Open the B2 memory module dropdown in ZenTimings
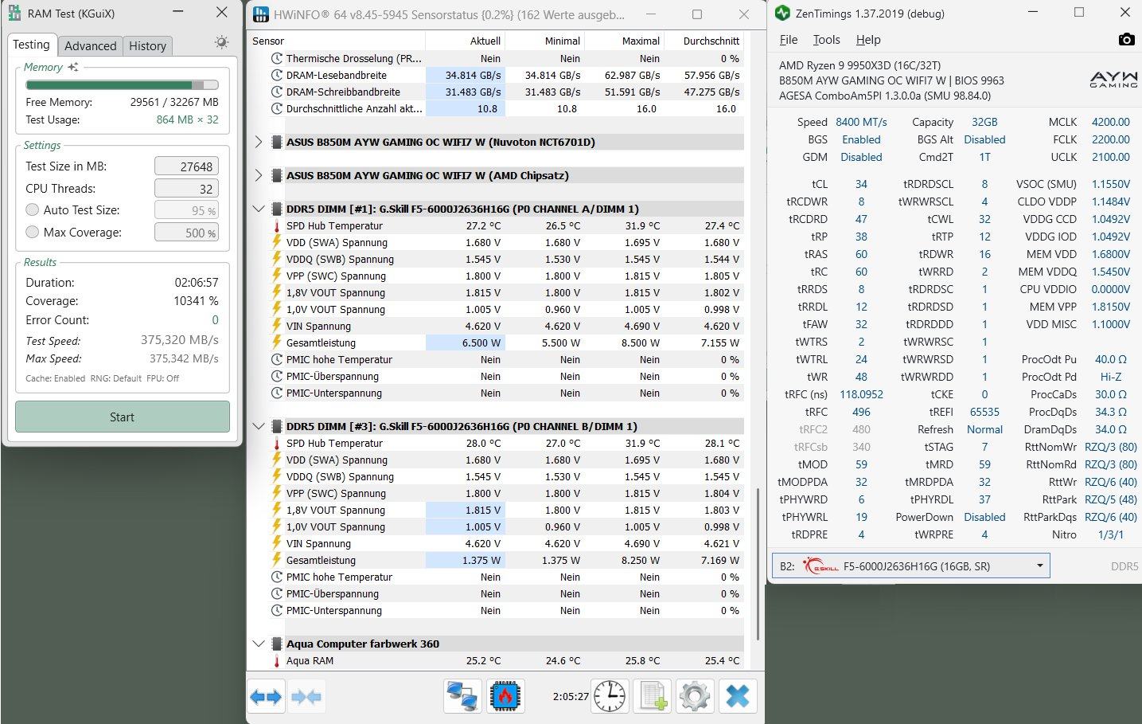1142x724 pixels. (910, 566)
